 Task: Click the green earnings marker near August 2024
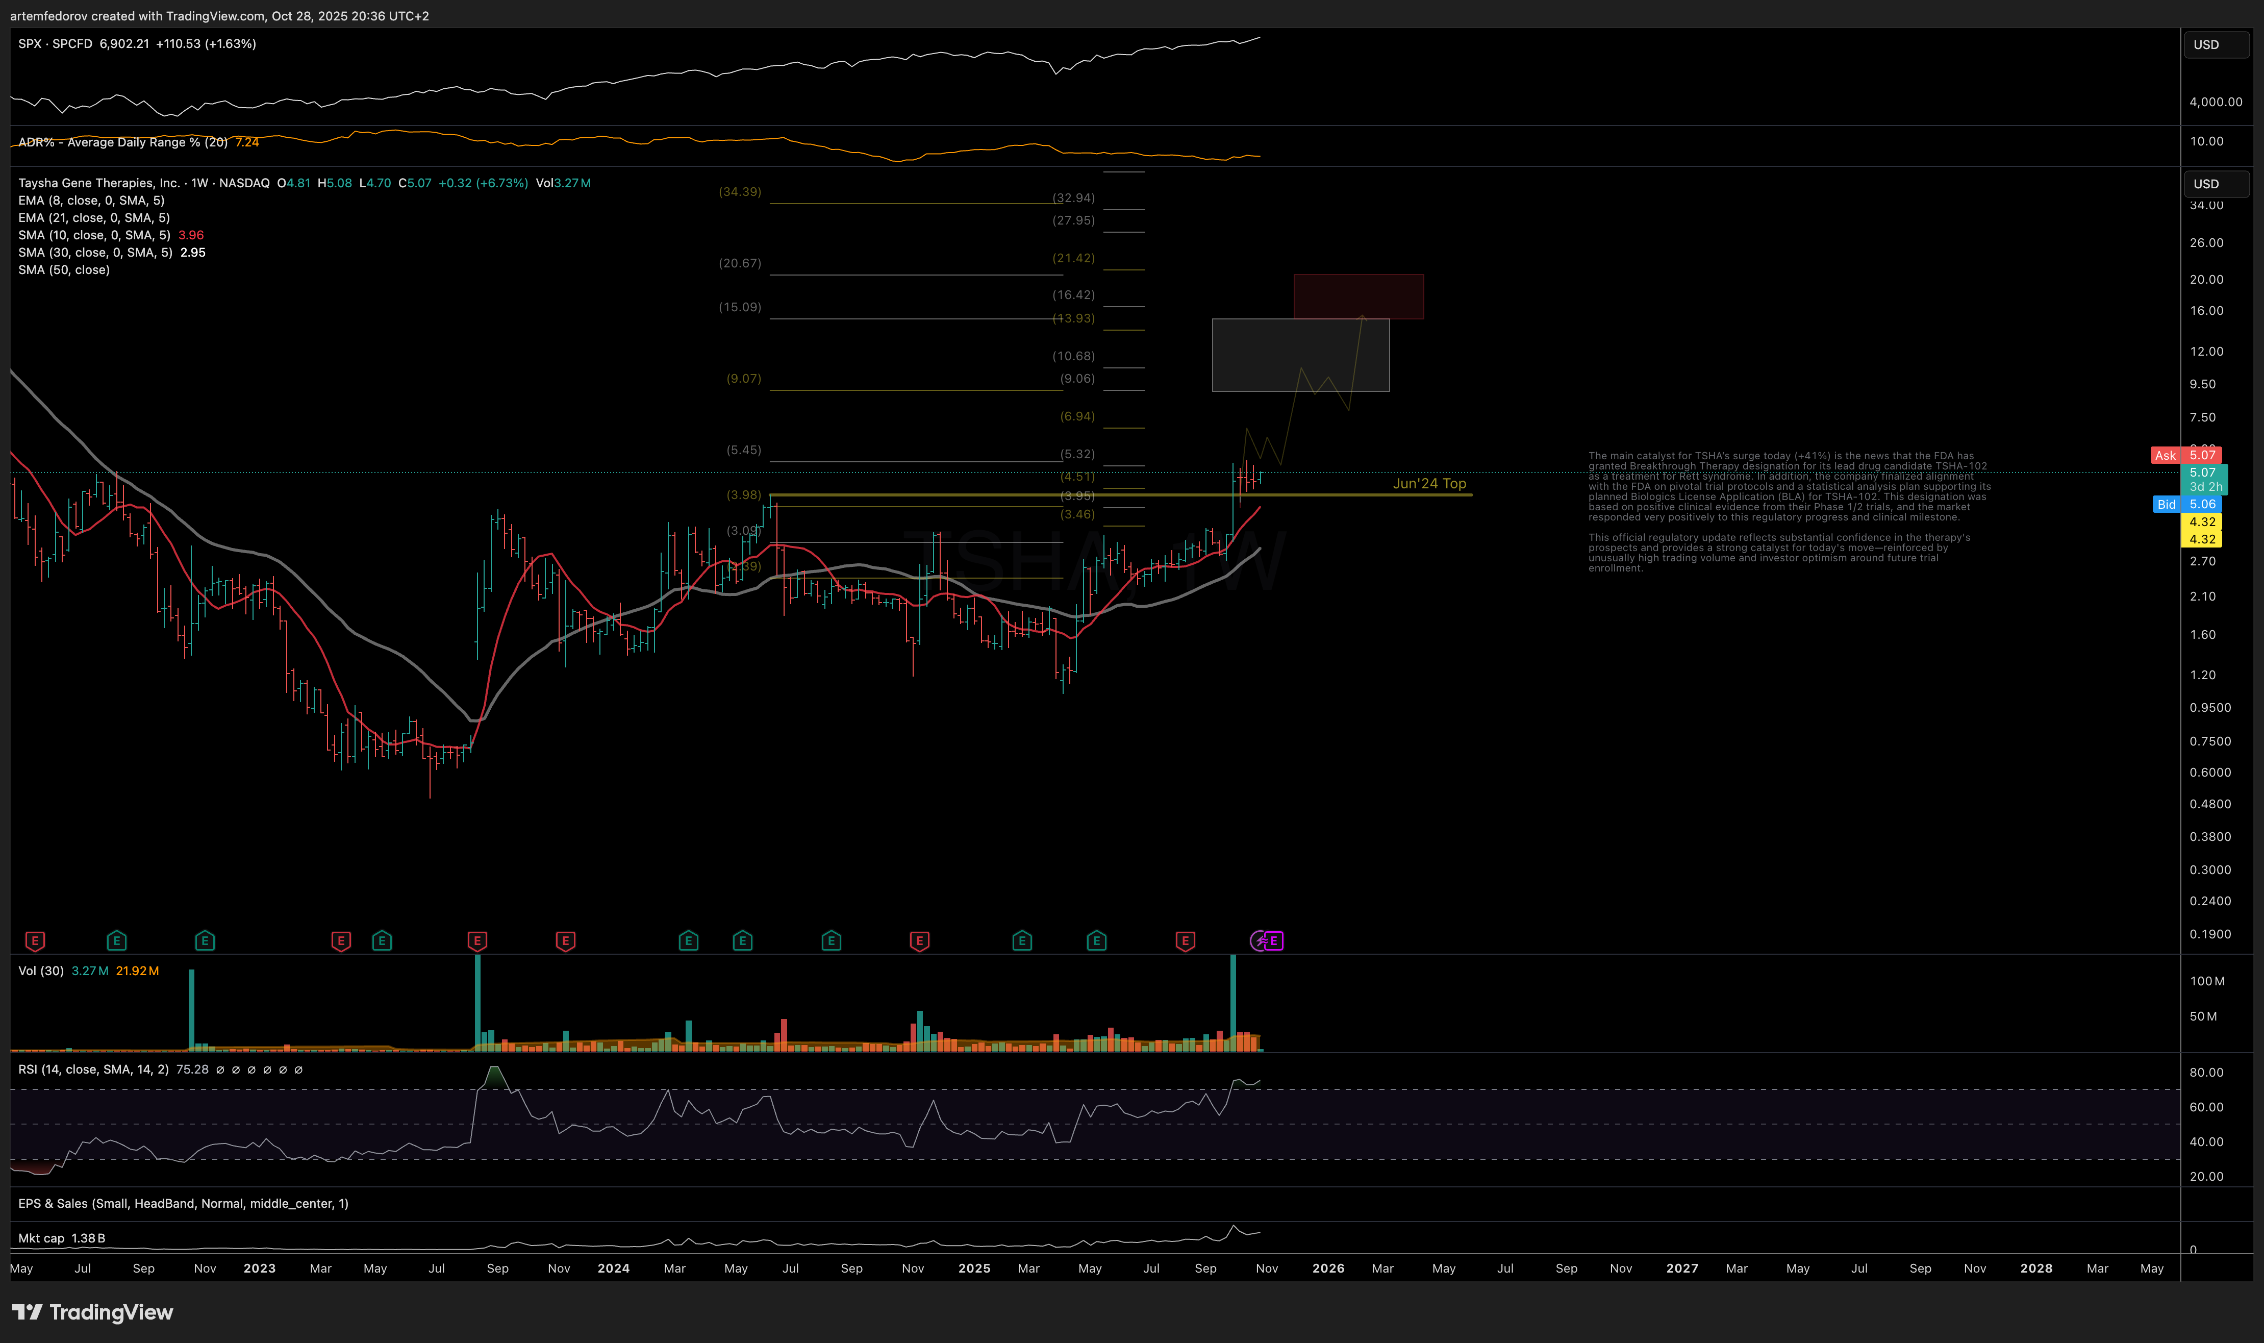click(831, 941)
